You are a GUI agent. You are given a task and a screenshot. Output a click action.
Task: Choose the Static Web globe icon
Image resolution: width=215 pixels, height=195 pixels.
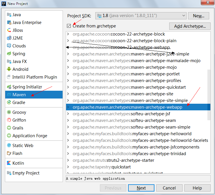pyautogui.click(x=9, y=146)
